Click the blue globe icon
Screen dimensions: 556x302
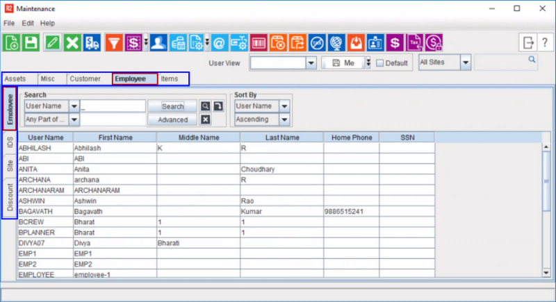pos(337,42)
